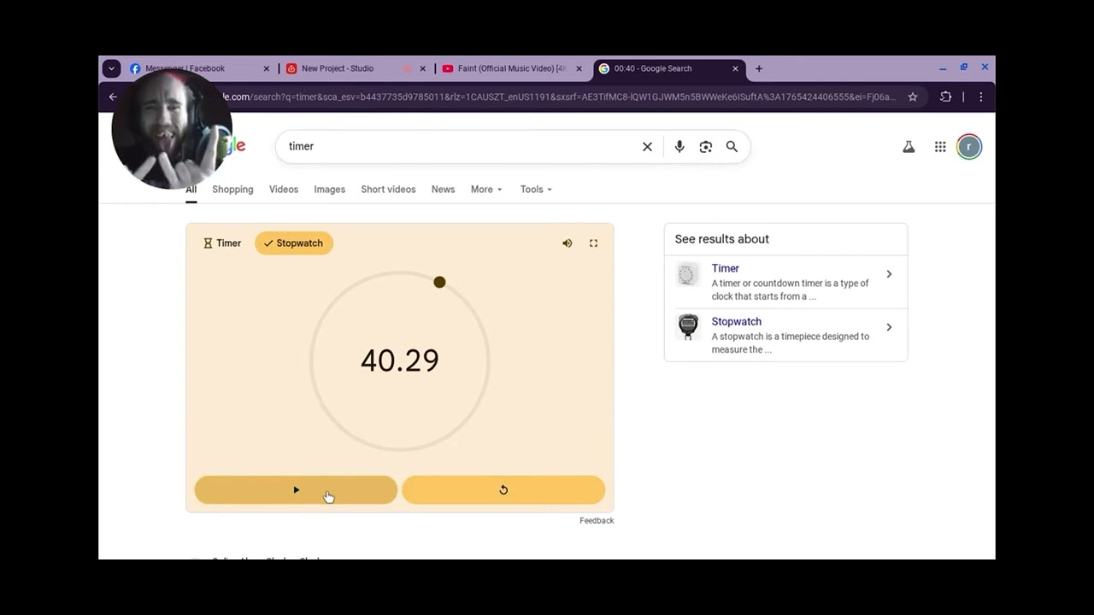This screenshot has height=615, width=1094.
Task: Open a new browser tab
Action: pyautogui.click(x=758, y=68)
